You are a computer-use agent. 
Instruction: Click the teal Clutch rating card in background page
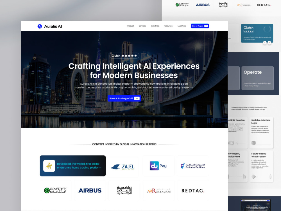point(257,33)
